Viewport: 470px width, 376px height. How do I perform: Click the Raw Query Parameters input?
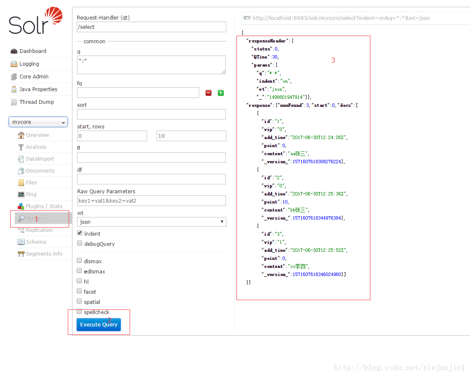coord(152,201)
